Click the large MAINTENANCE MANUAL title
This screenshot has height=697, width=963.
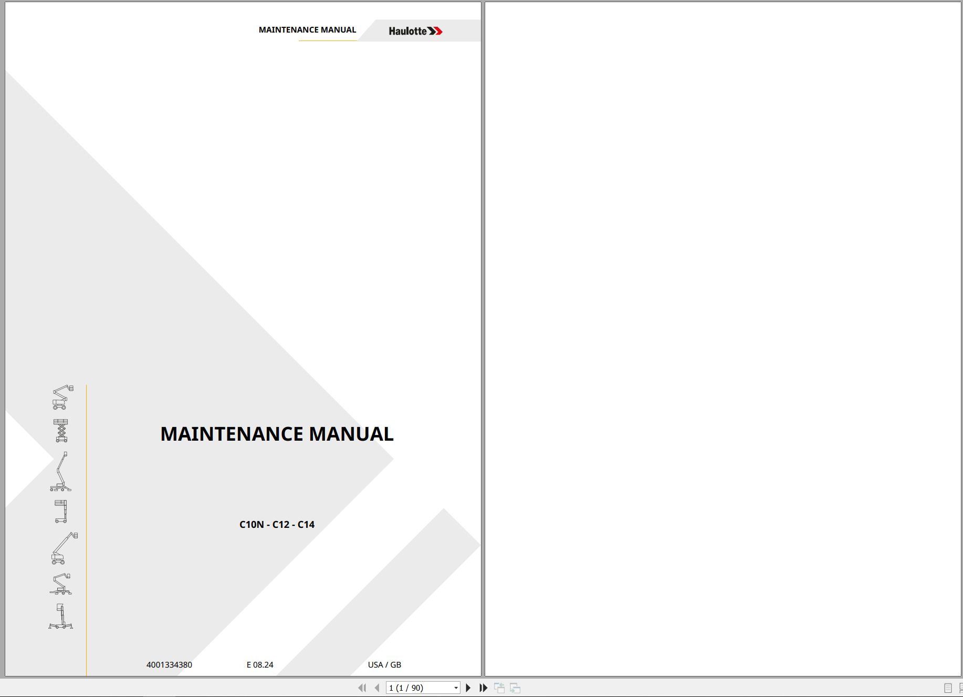tap(277, 434)
